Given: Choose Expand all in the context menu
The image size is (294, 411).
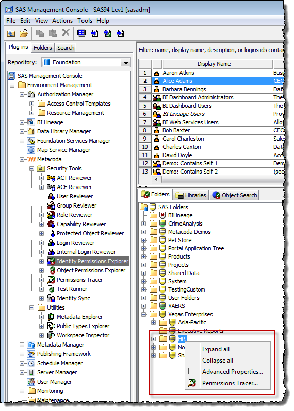Looking at the screenshot, I should (x=216, y=349).
